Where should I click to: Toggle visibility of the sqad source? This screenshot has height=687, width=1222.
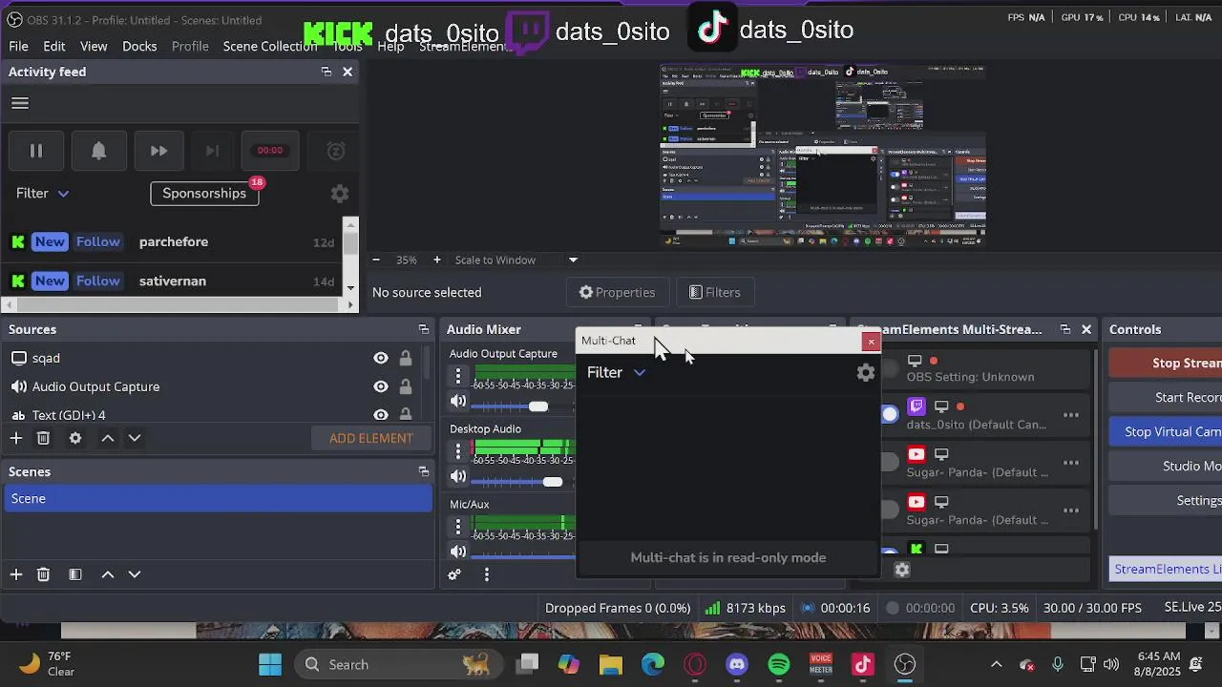point(381,358)
